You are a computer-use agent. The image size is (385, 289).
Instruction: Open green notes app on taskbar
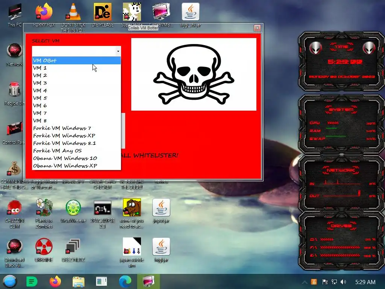32,281
